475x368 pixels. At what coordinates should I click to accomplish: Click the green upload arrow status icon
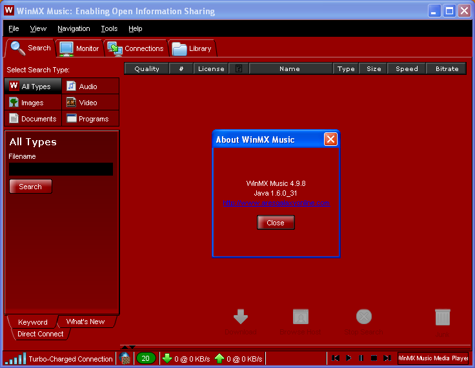pos(219,358)
